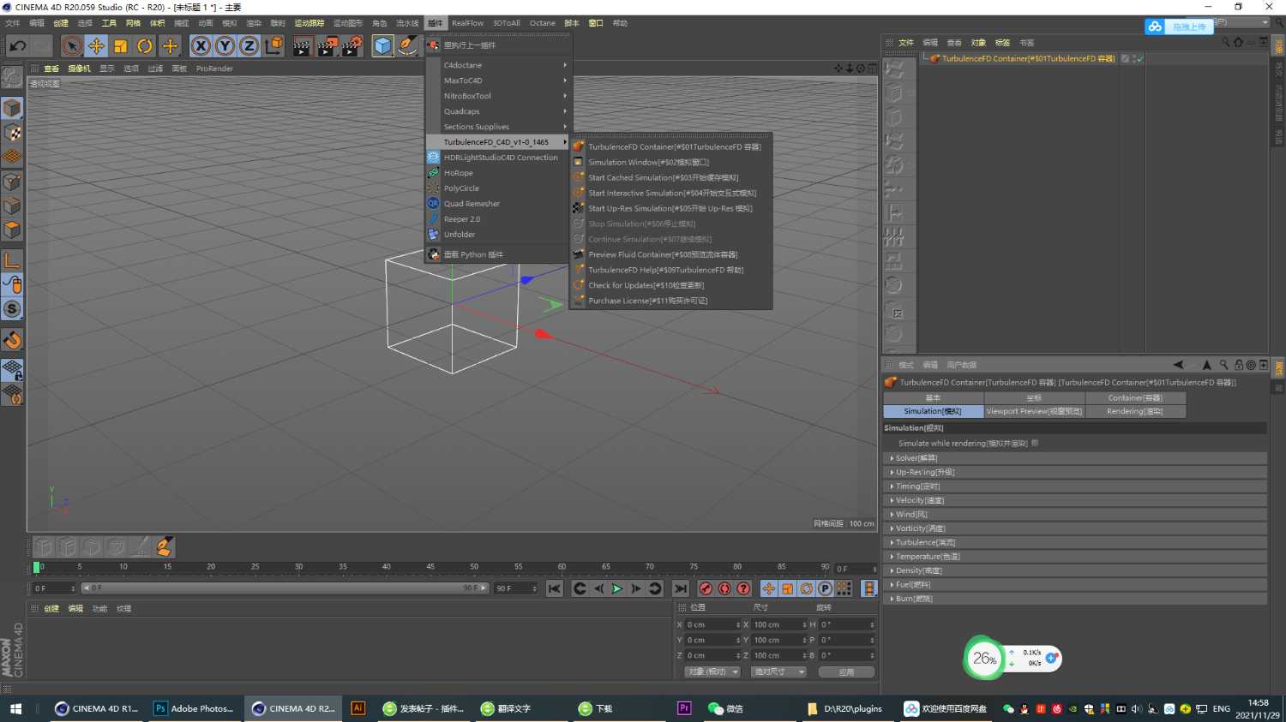Open Premiere Pro from taskbar
The image size is (1286, 722).
click(684, 708)
